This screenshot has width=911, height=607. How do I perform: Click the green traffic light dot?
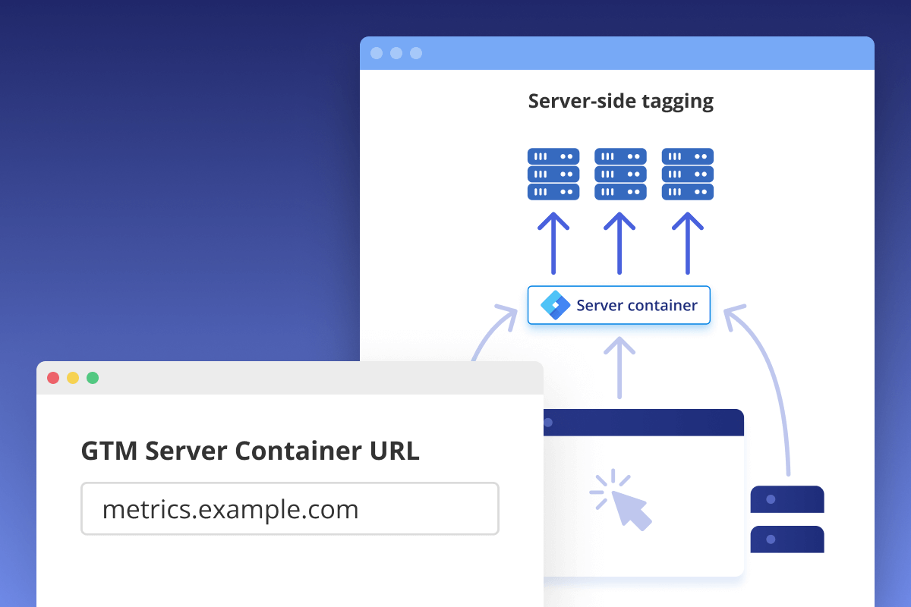click(93, 377)
